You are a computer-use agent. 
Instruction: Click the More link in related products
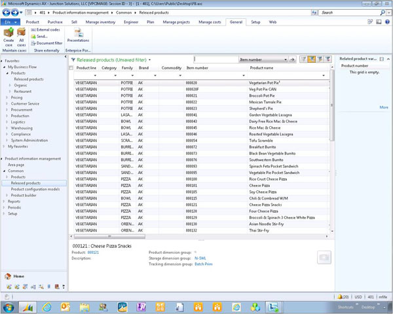384,107
